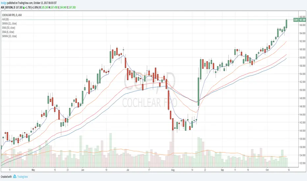
Task: Click the 140.000 price axis label
Action: click(302, 131)
